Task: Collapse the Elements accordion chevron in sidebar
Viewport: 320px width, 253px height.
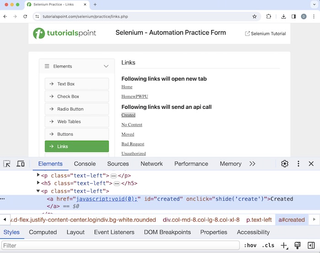Action: (x=106, y=66)
